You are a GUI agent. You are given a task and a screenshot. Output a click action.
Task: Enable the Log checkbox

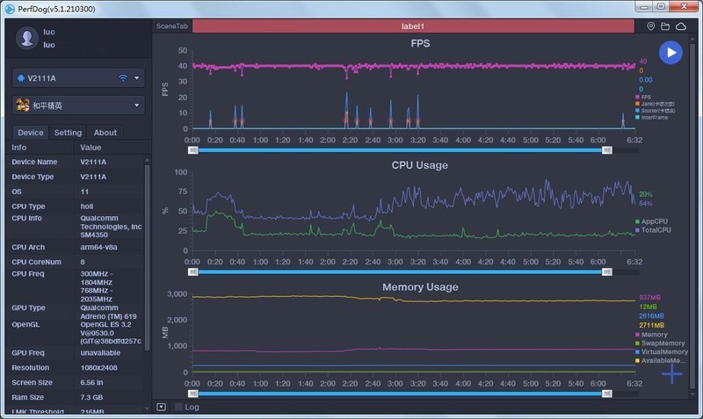[x=179, y=407]
